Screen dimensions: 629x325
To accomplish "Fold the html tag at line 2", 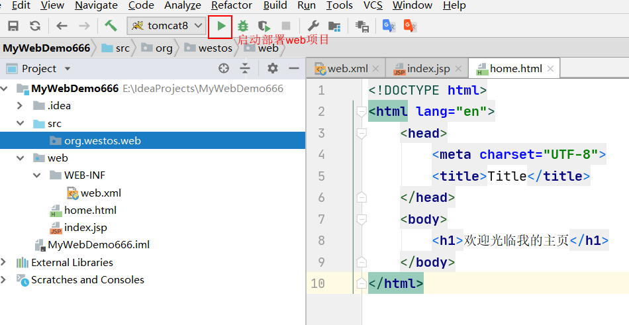I will point(362,112).
